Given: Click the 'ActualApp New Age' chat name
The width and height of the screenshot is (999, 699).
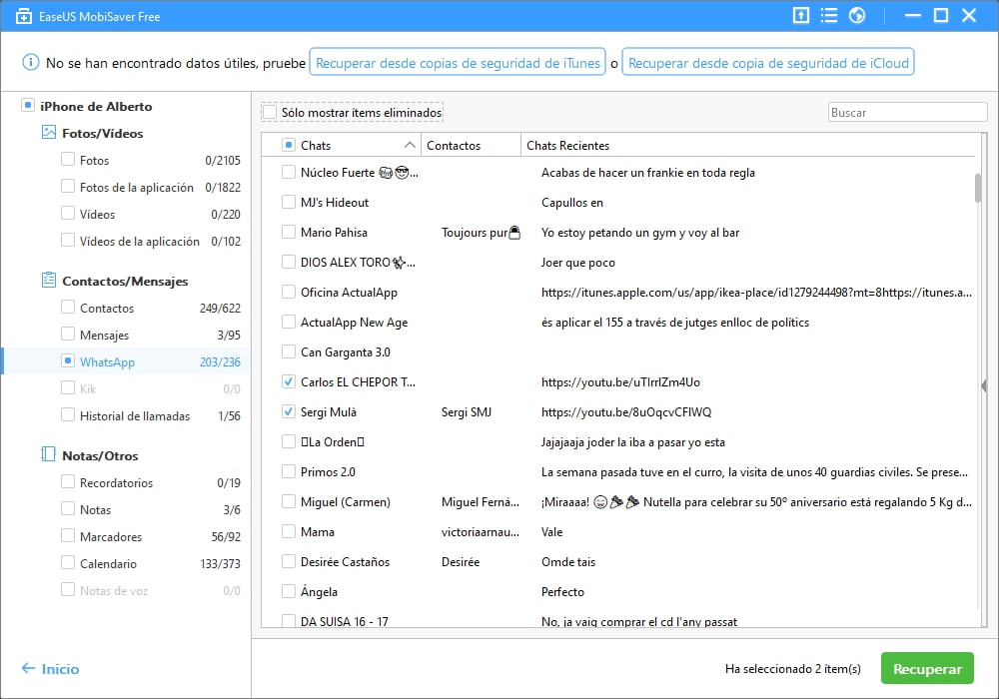Looking at the screenshot, I should 355,323.
